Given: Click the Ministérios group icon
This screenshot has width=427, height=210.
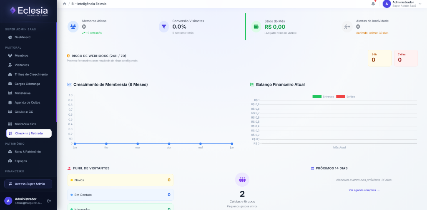Looking at the screenshot, I should 10,93.
